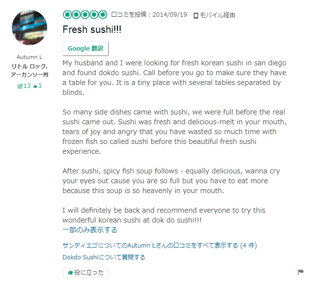The width and height of the screenshot is (323, 281).
Task: Open the Autumn L username link
Action: (29, 57)
